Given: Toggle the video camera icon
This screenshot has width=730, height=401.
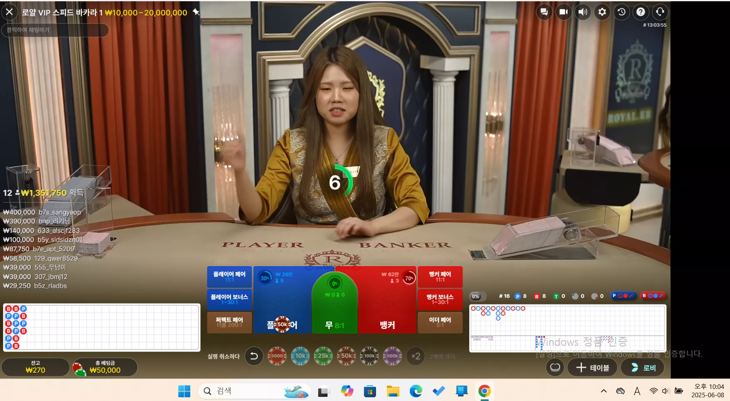Looking at the screenshot, I should 563,12.
